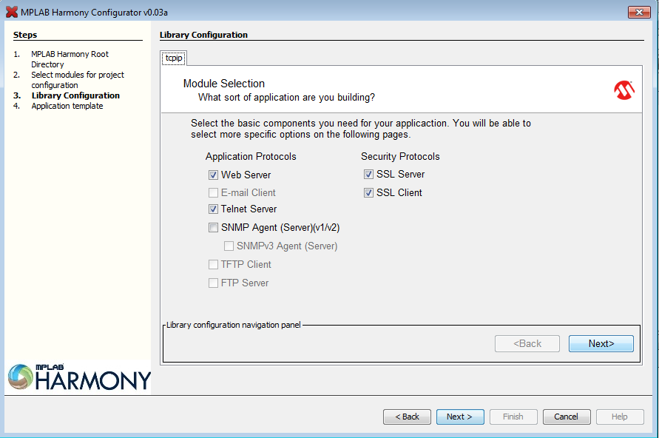Viewport: 659px width, 438px height.
Task: Click Next> in library configuration navigation panel
Action: 601,343
